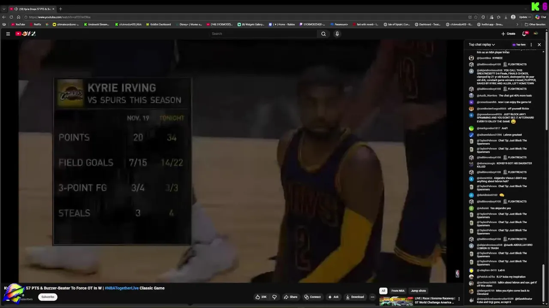Open the YouTube account avatar menu
549x308 pixels.
point(536,34)
